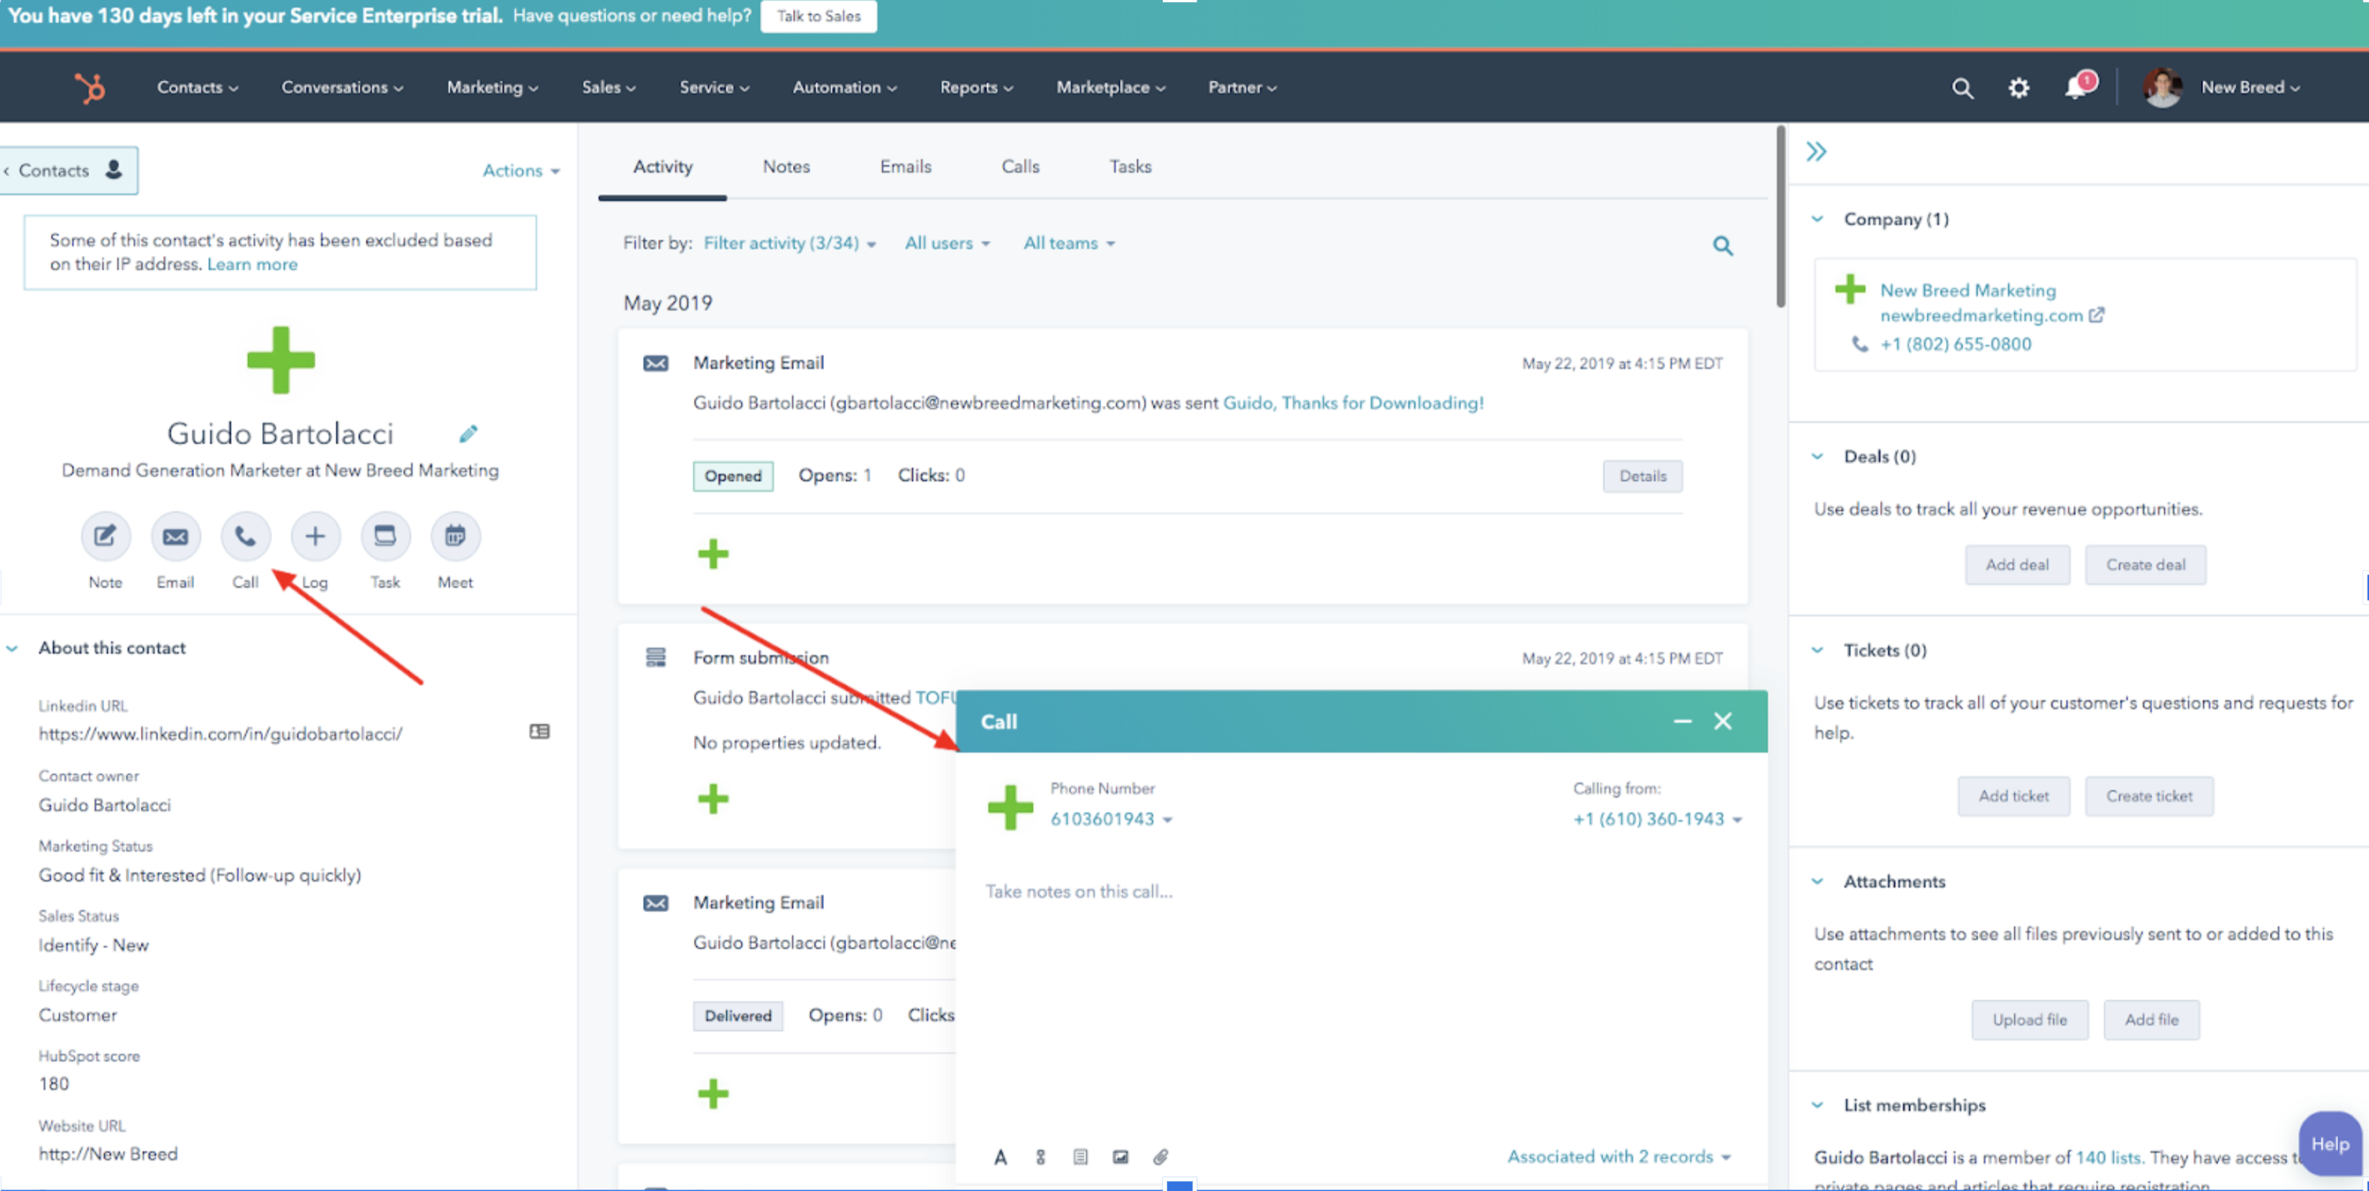Switch to the Notes tab
2369x1191 pixels.
tap(785, 167)
